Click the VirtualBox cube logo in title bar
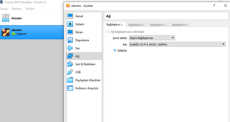Image resolution: width=230 pixels, height=122 pixels. 1,2
